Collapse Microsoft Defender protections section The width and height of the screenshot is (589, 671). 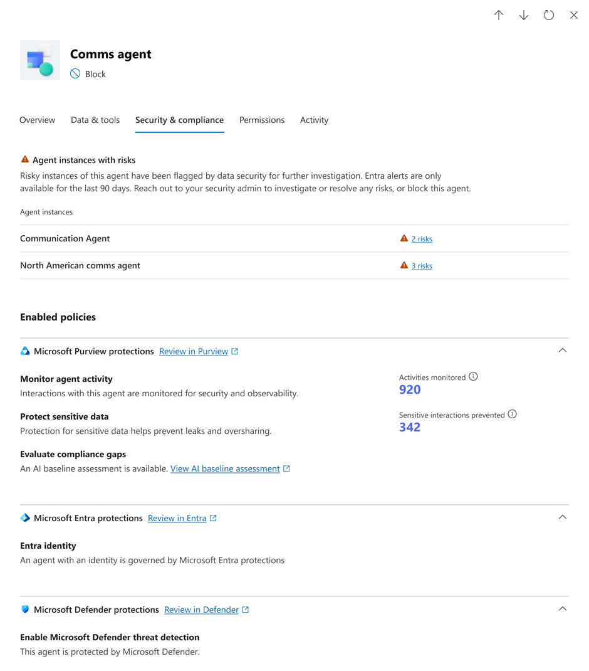(x=563, y=609)
